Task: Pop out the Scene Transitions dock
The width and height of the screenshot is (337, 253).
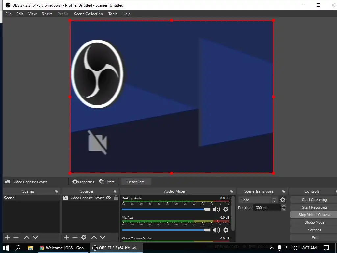Action: (283, 191)
